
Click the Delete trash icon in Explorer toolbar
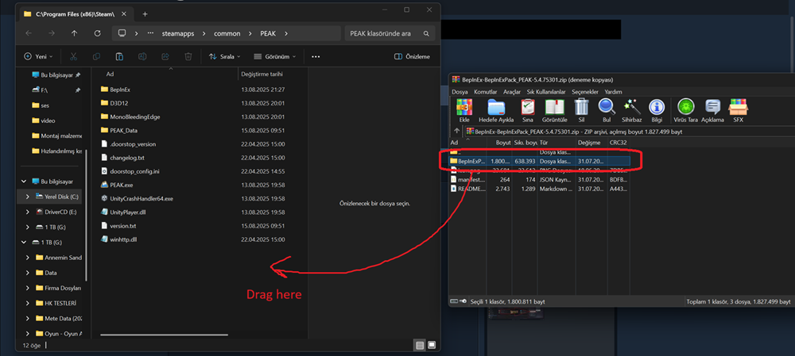coord(188,56)
